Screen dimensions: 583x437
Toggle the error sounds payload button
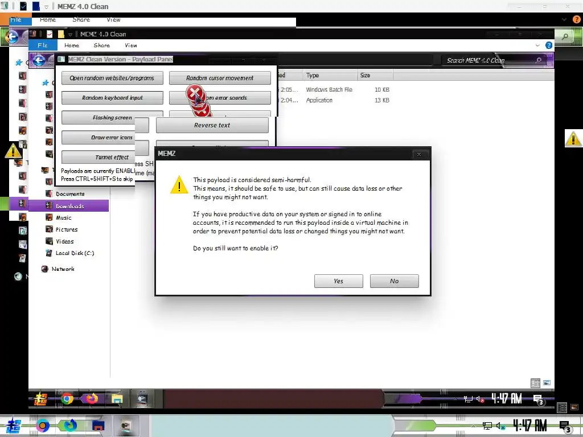point(220,98)
